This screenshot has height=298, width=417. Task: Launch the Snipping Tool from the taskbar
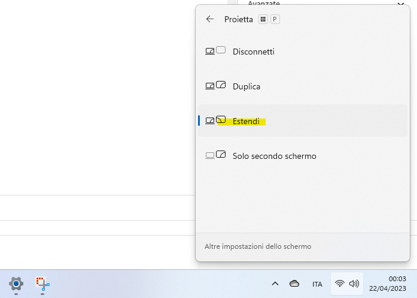[42, 284]
